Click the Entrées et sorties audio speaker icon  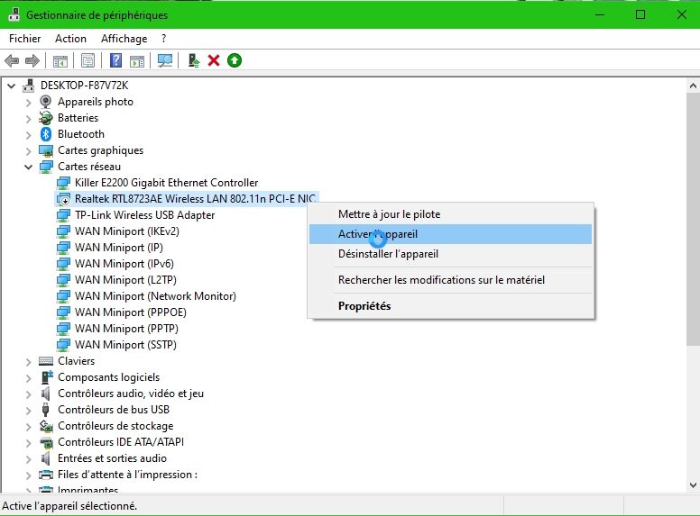click(x=45, y=458)
